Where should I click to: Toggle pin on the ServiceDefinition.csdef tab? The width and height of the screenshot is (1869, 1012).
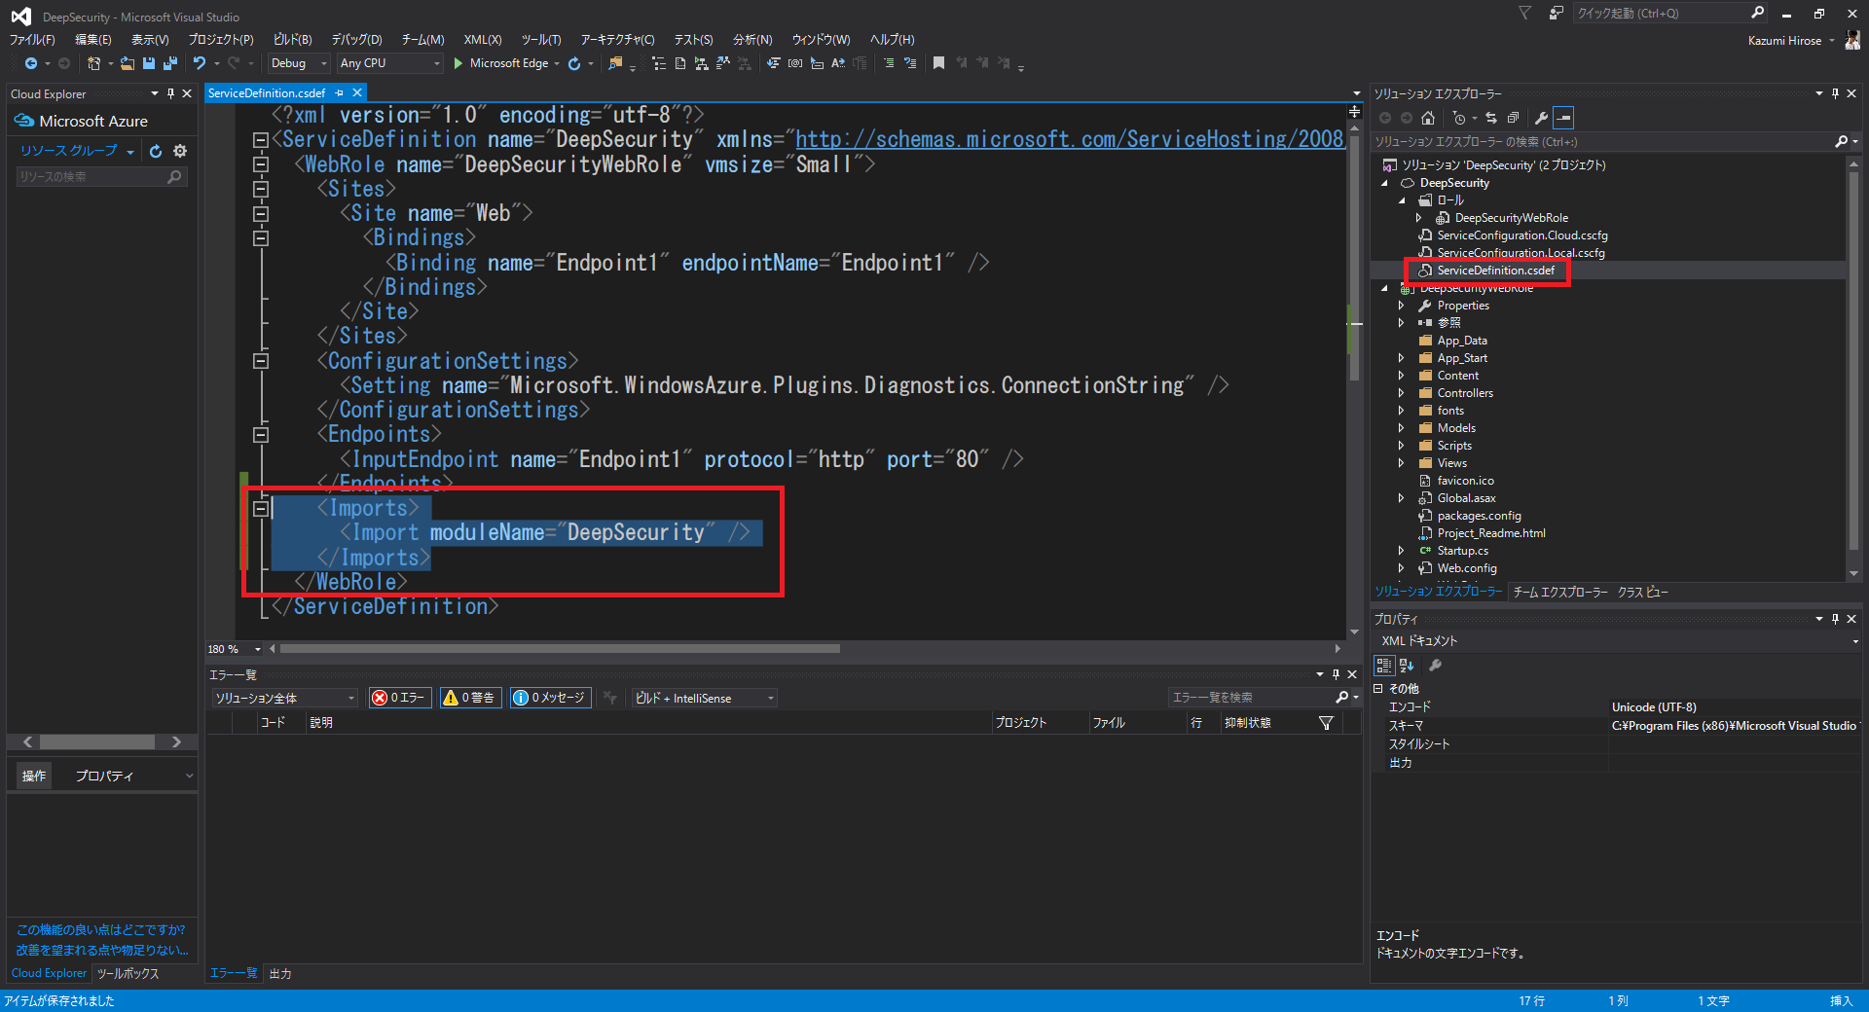click(x=340, y=93)
